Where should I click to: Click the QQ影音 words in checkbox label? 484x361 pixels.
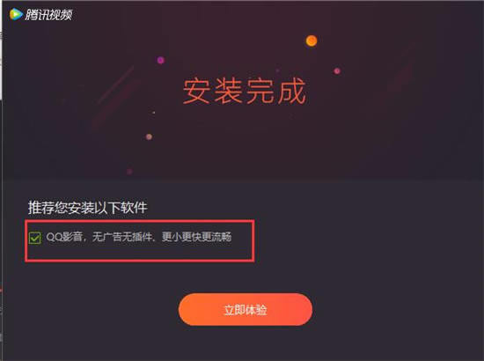point(64,237)
